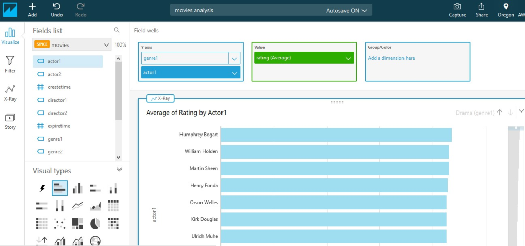
Task: Select the horizontal stacked bar chart type
Action: click(95, 188)
